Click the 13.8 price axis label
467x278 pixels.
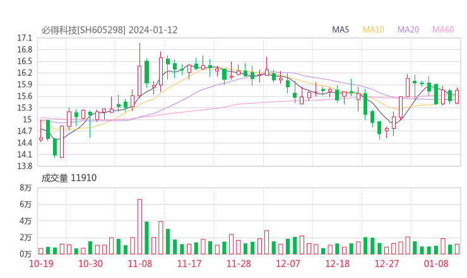pyautogui.click(x=25, y=166)
